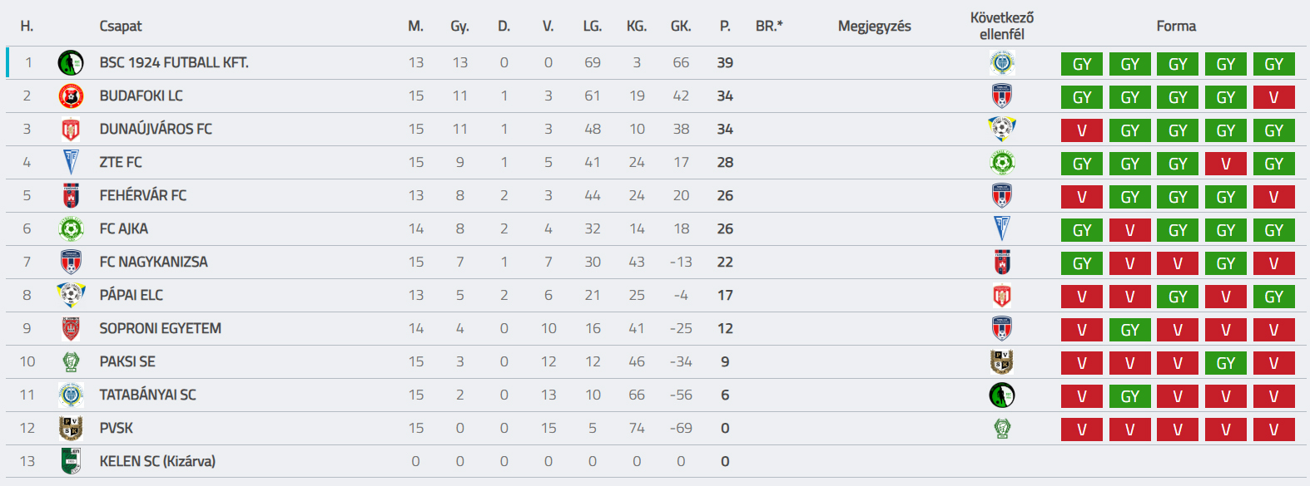The width and height of the screenshot is (1310, 486).
Task: Click Tatabányai SC's next opponent logo
Action: pos(1003,395)
